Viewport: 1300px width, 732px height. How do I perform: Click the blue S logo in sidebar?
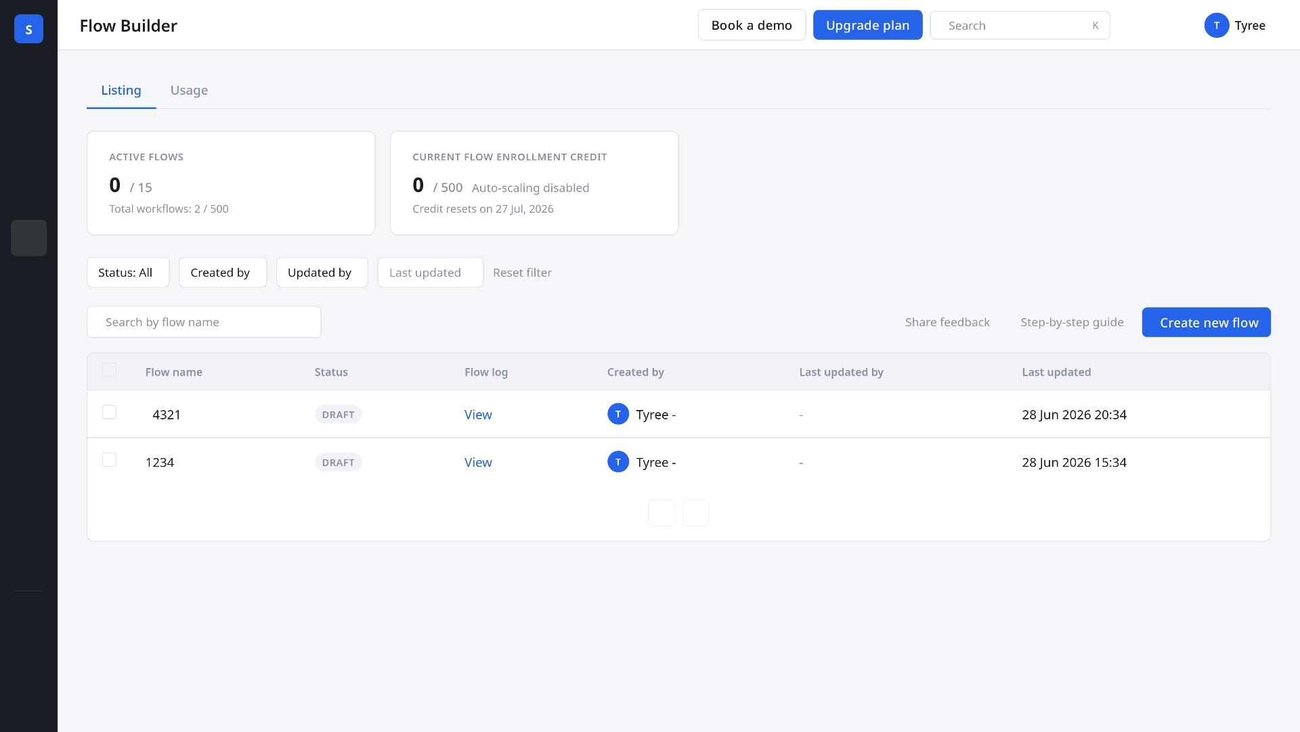click(28, 29)
